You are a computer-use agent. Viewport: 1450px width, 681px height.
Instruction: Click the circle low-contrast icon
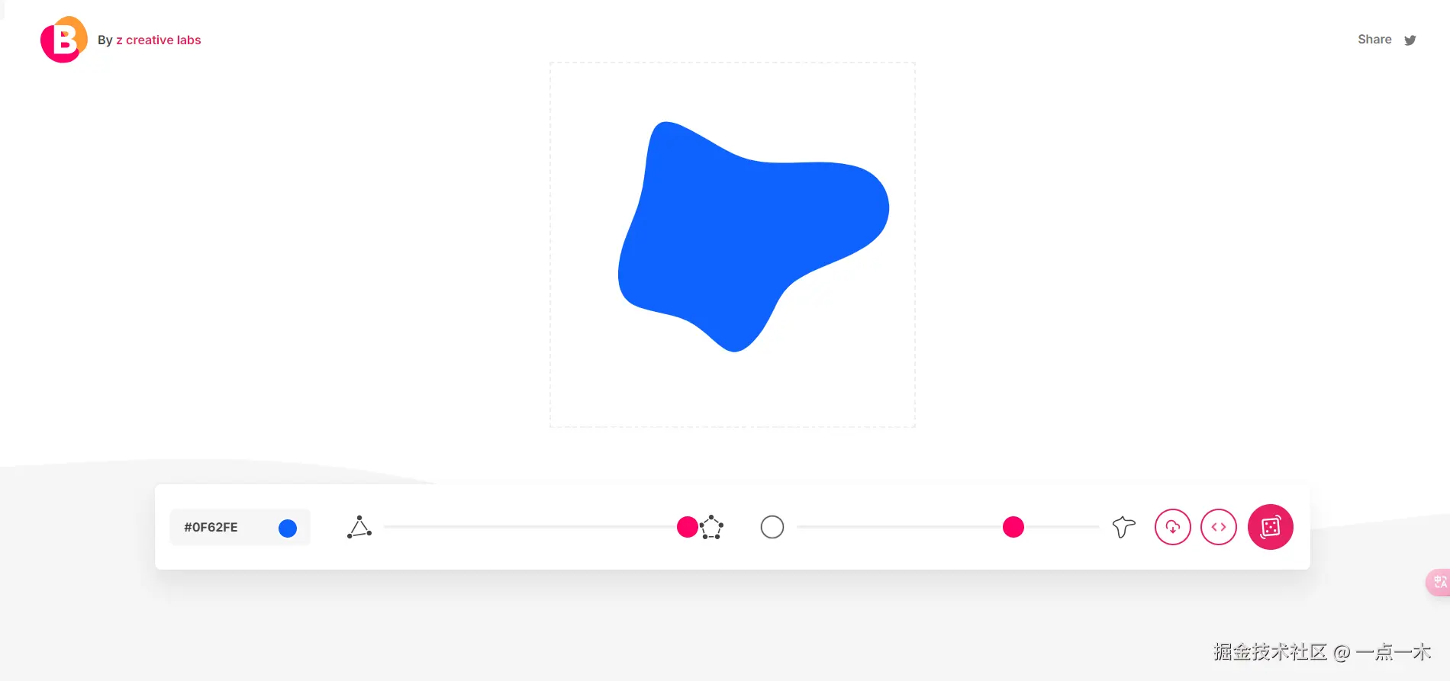coord(772,527)
